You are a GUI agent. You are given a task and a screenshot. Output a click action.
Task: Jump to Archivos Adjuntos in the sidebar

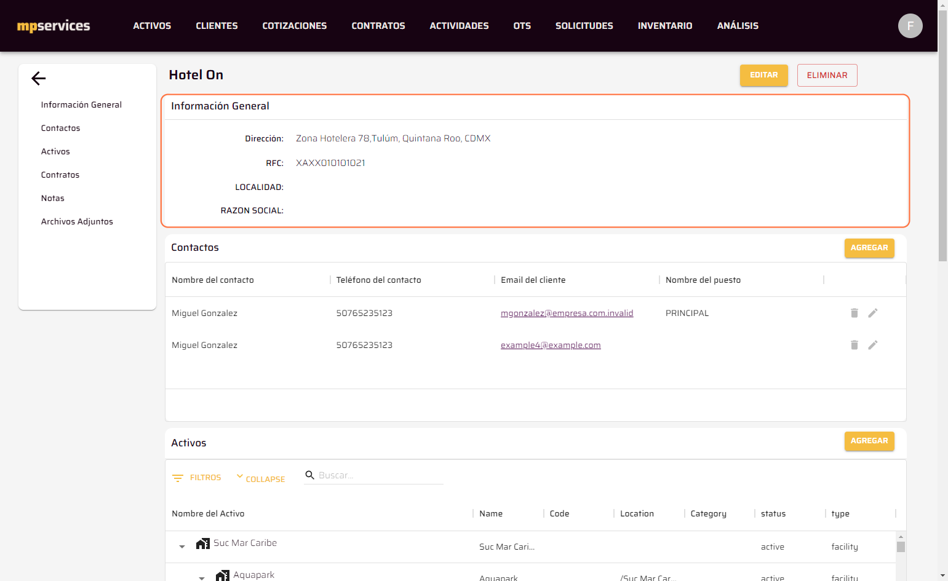coord(77,221)
